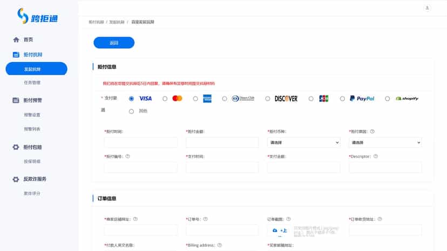The width and height of the screenshot is (447, 251).
Task: Click the help icon next to Descriptor
Action: (x=376, y=156)
